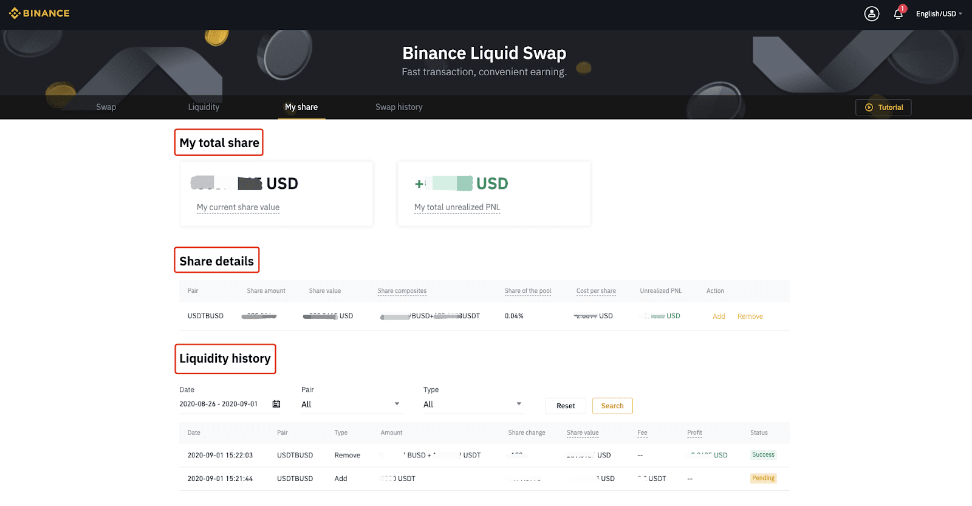This screenshot has height=506, width=972.
Task: Click the Tutorial play icon
Action: pos(869,108)
